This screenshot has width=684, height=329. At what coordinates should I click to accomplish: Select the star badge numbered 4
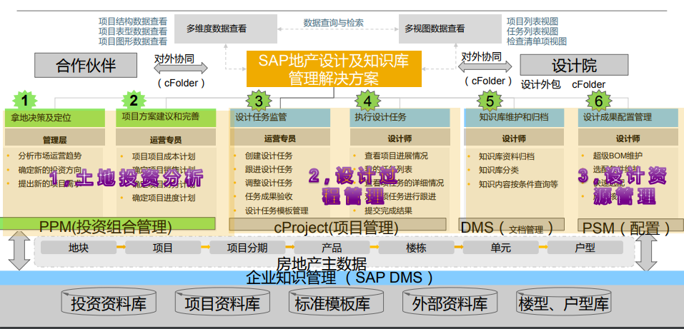click(x=367, y=101)
